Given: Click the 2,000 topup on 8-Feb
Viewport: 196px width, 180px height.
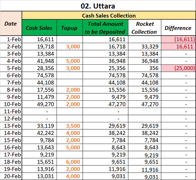Looking at the screenshot, I should (69, 90).
